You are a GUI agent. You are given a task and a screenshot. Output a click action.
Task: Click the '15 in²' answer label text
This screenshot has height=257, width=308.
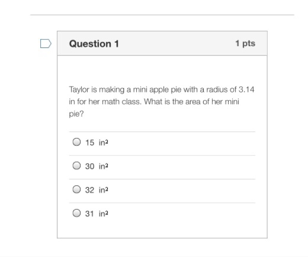point(97,143)
